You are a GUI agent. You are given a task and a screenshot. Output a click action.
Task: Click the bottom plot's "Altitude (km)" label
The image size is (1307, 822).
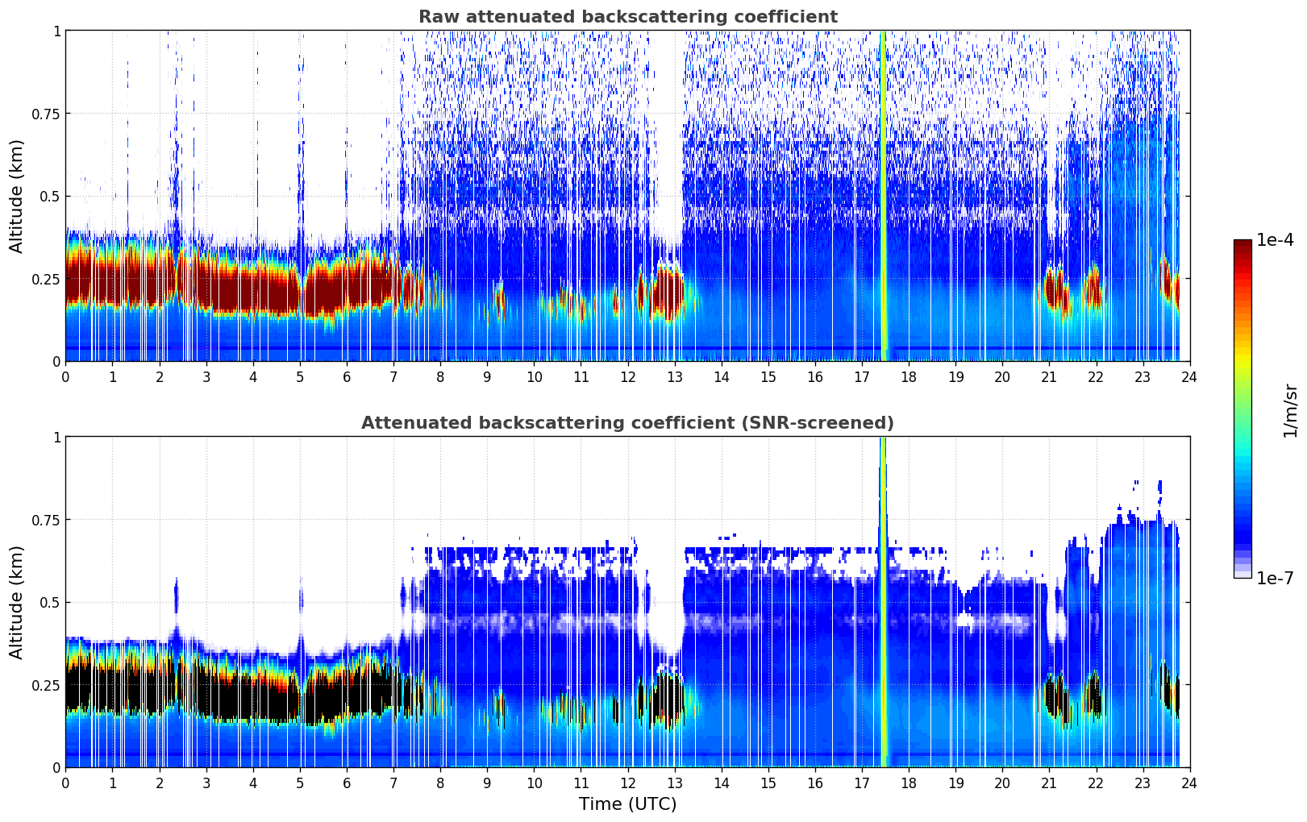coord(17,602)
